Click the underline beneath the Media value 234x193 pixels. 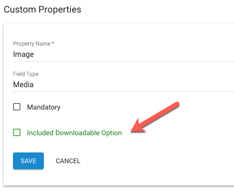click(x=124, y=91)
